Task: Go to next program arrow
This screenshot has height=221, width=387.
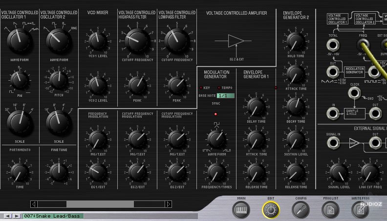Action: pyautogui.click(x=16, y=216)
